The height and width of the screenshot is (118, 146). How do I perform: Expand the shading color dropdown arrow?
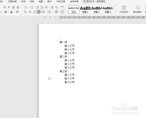pyautogui.click(x=59, y=12)
